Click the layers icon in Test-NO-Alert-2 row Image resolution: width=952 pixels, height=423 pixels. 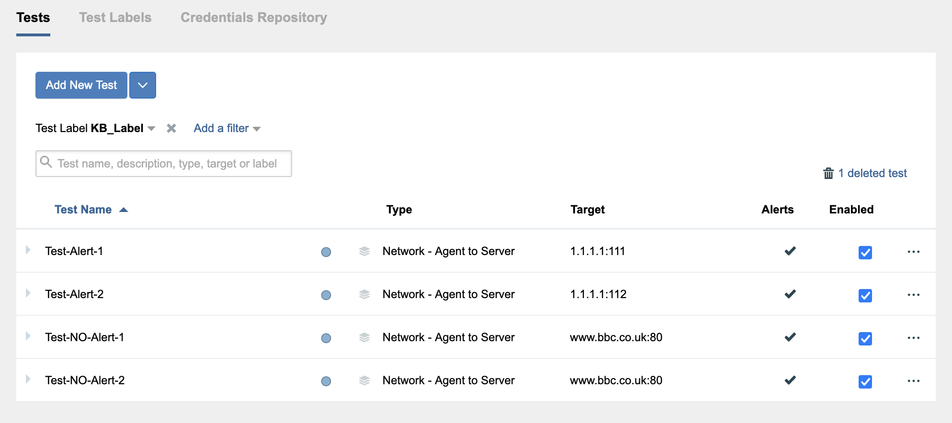[x=364, y=380]
